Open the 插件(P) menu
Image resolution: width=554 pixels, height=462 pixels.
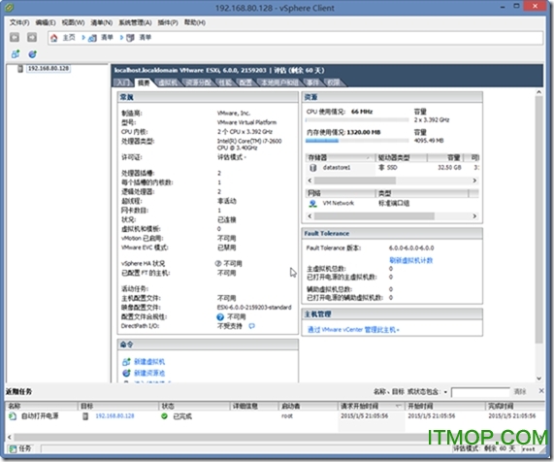(168, 22)
